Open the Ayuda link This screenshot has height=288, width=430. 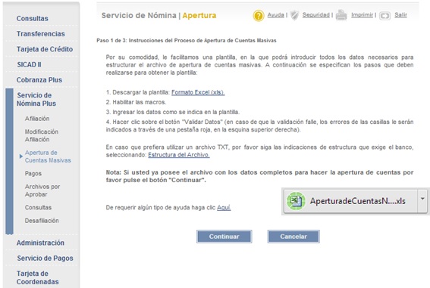pyautogui.click(x=275, y=15)
